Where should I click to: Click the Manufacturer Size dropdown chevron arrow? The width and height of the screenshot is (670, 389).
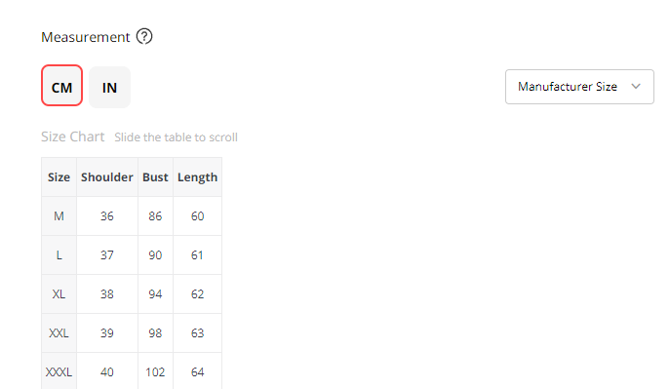click(x=636, y=86)
